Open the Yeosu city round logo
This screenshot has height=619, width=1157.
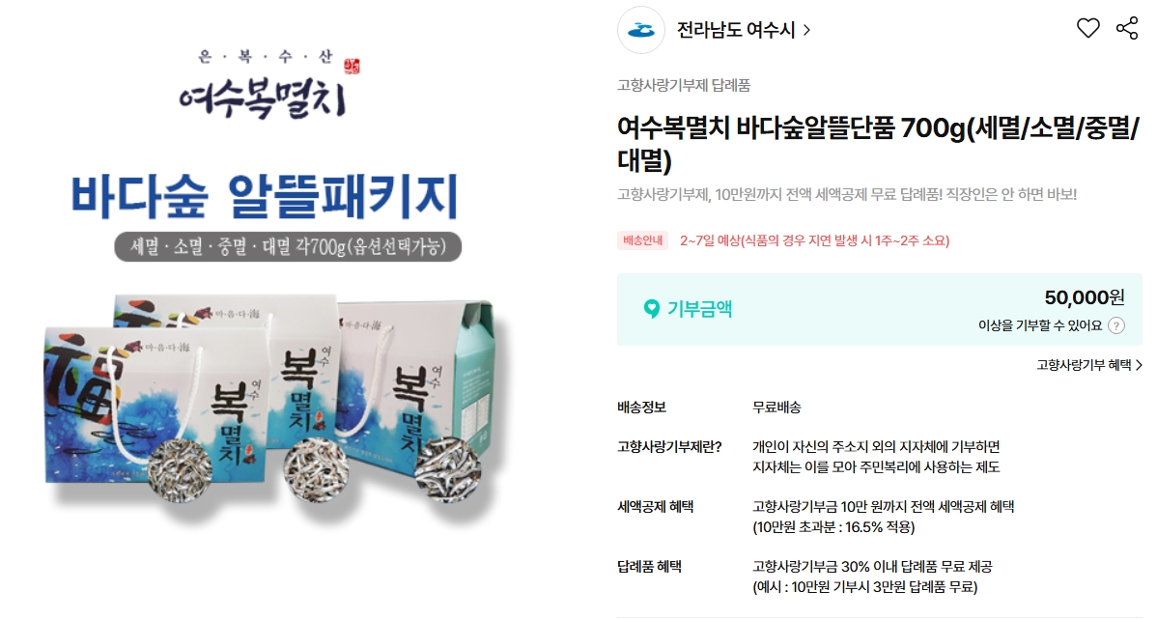[641, 30]
